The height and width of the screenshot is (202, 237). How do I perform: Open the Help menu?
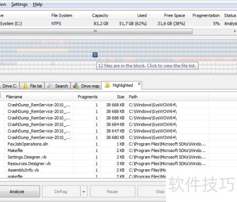pyautogui.click(x=37, y=4)
